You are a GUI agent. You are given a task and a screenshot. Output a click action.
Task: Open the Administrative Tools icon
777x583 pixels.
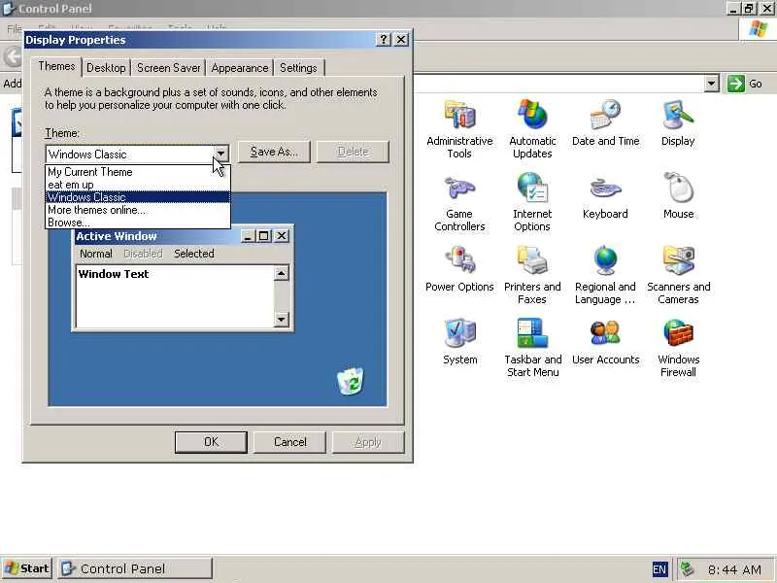pyautogui.click(x=459, y=129)
